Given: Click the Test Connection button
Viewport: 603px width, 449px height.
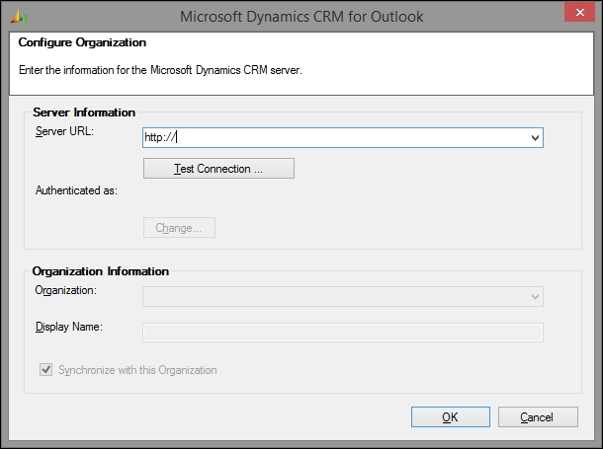Looking at the screenshot, I should coord(218,169).
